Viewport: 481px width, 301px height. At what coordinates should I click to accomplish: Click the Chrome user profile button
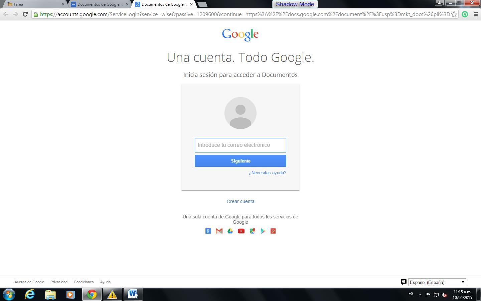(x=439, y=3)
